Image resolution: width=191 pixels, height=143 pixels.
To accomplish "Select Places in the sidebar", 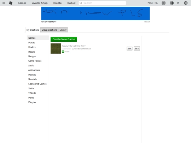I will (31, 43).
